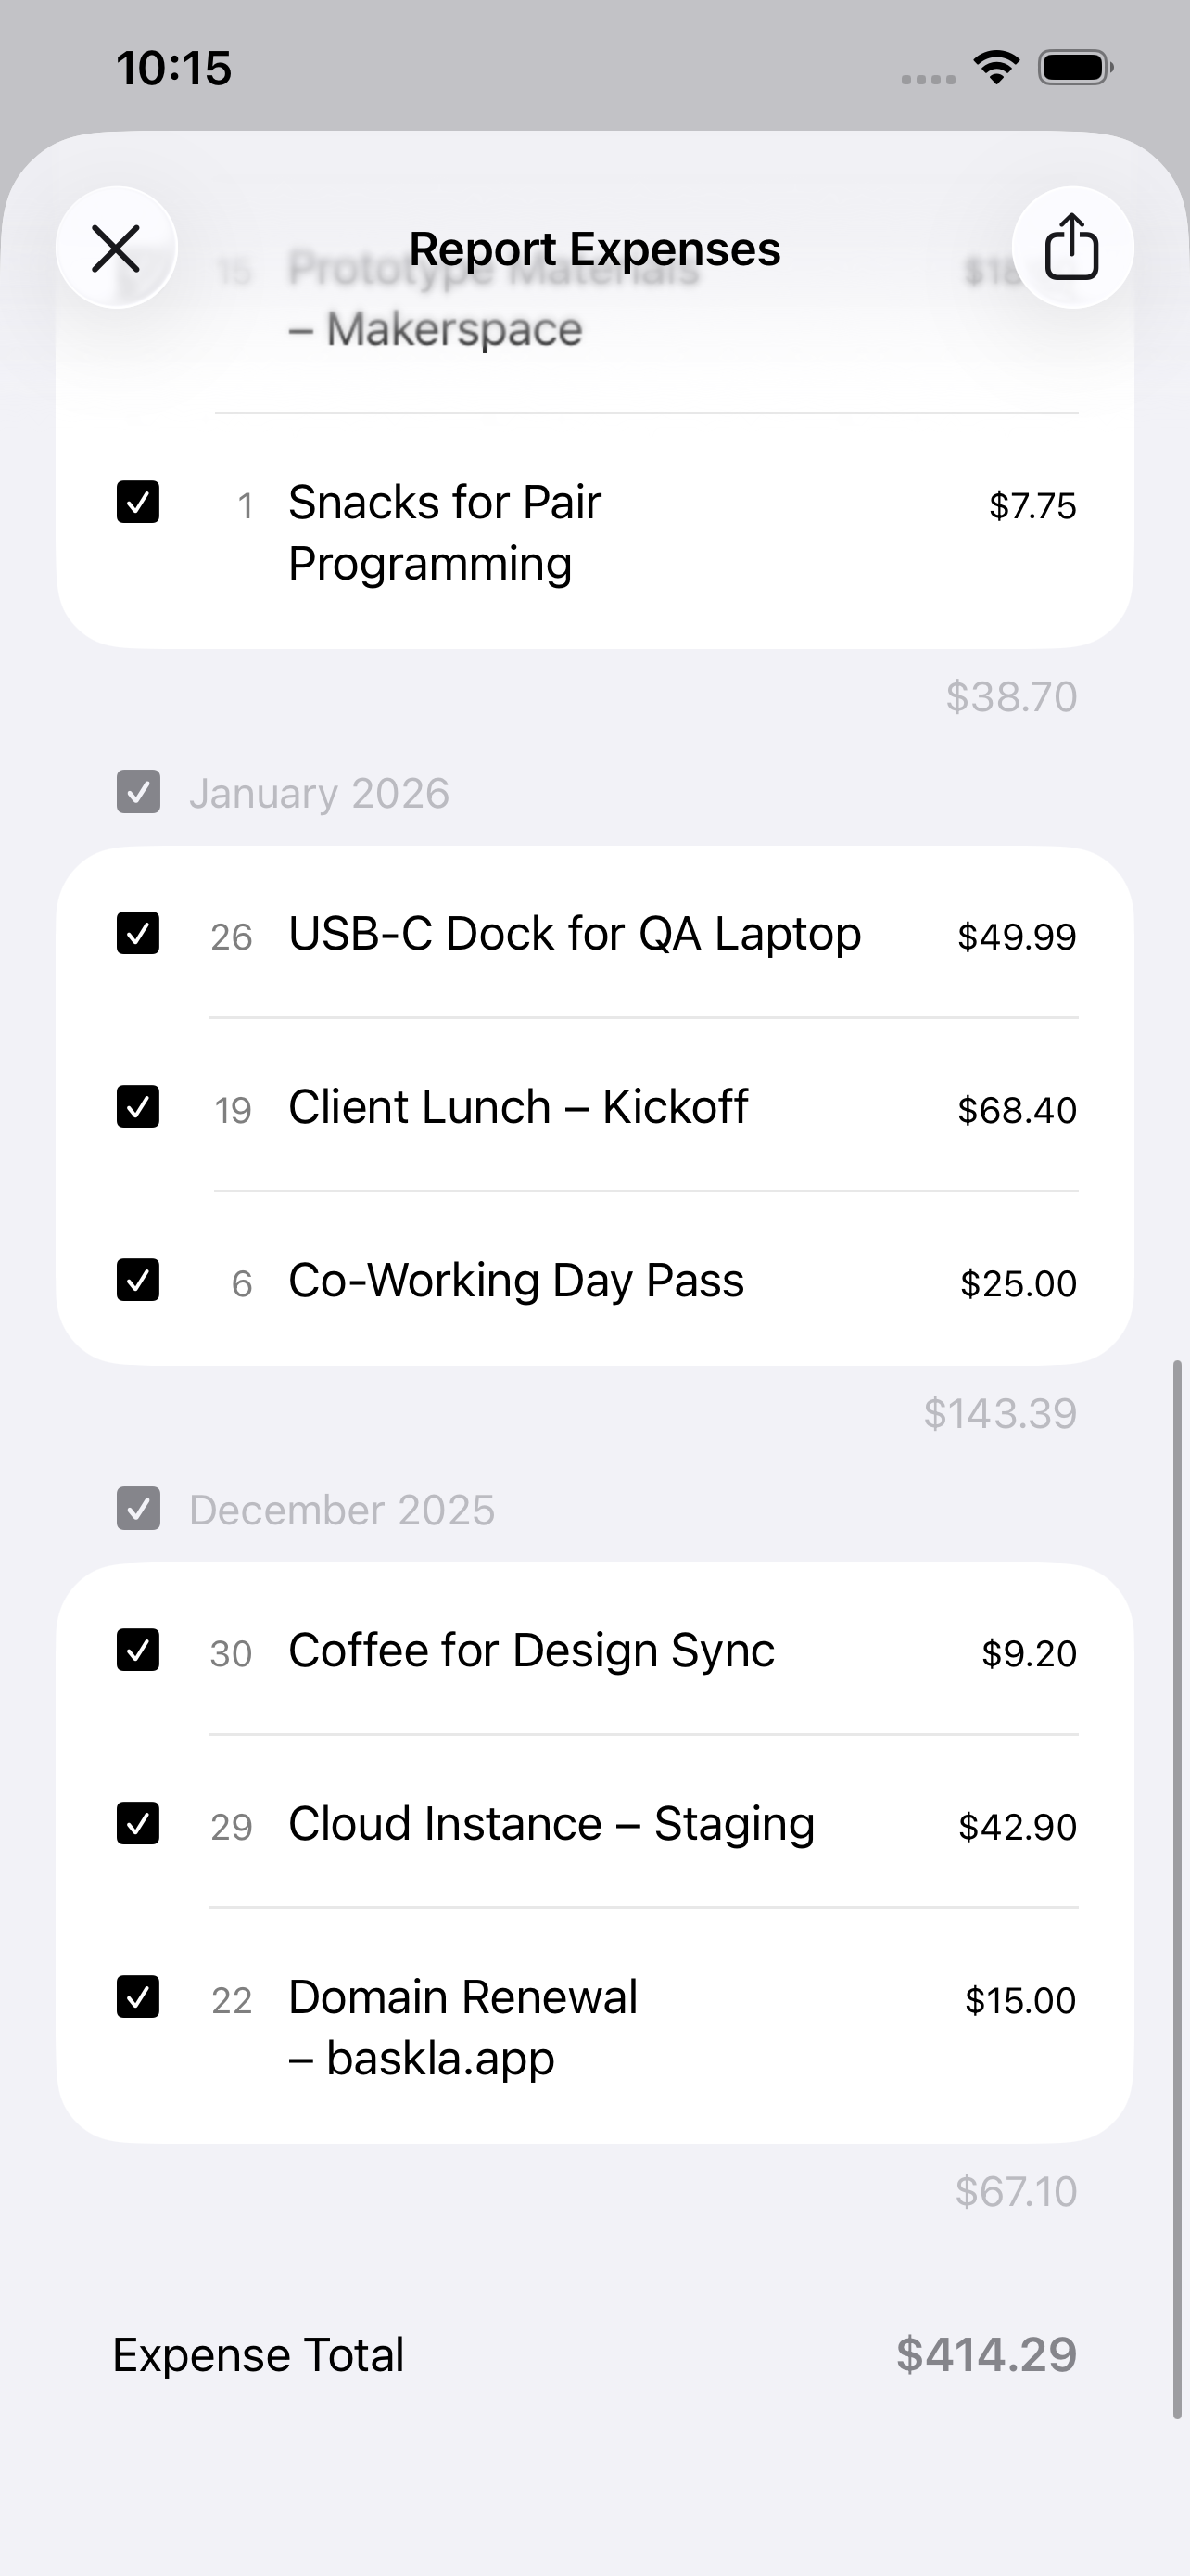Toggle the January 2026 group checkbox
This screenshot has height=2576, width=1190.
[x=138, y=792]
